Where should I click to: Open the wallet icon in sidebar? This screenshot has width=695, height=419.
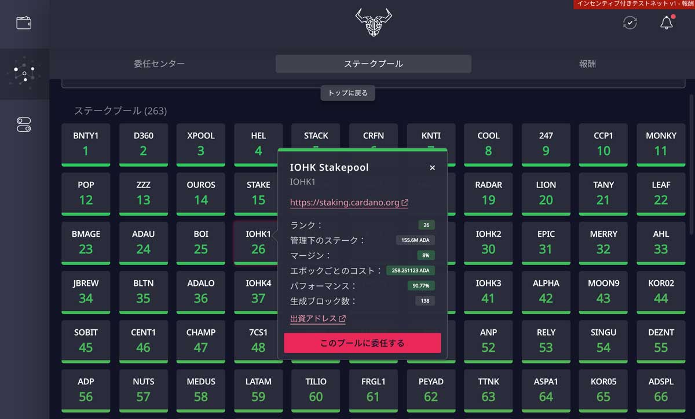pos(24,23)
